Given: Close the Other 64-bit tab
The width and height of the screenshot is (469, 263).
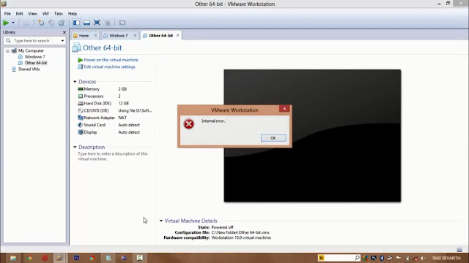Looking at the screenshot, I should [177, 35].
